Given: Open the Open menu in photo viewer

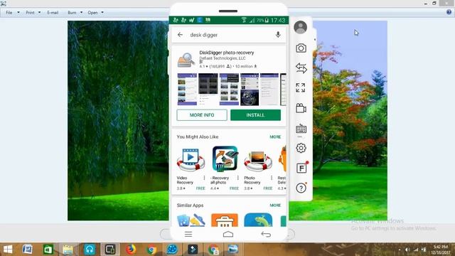Looking at the screenshot, I should (x=92, y=13).
